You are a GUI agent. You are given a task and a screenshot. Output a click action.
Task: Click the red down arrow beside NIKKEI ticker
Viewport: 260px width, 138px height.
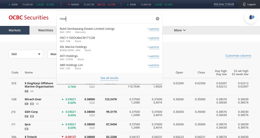tap(69, 5)
